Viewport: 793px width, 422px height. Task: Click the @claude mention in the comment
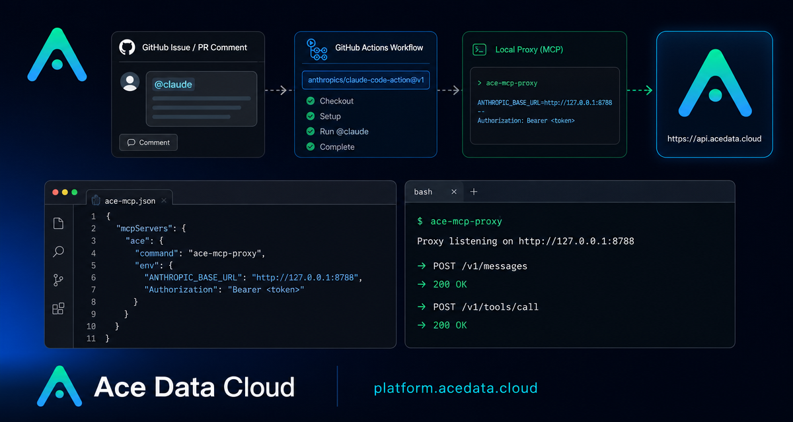click(x=173, y=84)
